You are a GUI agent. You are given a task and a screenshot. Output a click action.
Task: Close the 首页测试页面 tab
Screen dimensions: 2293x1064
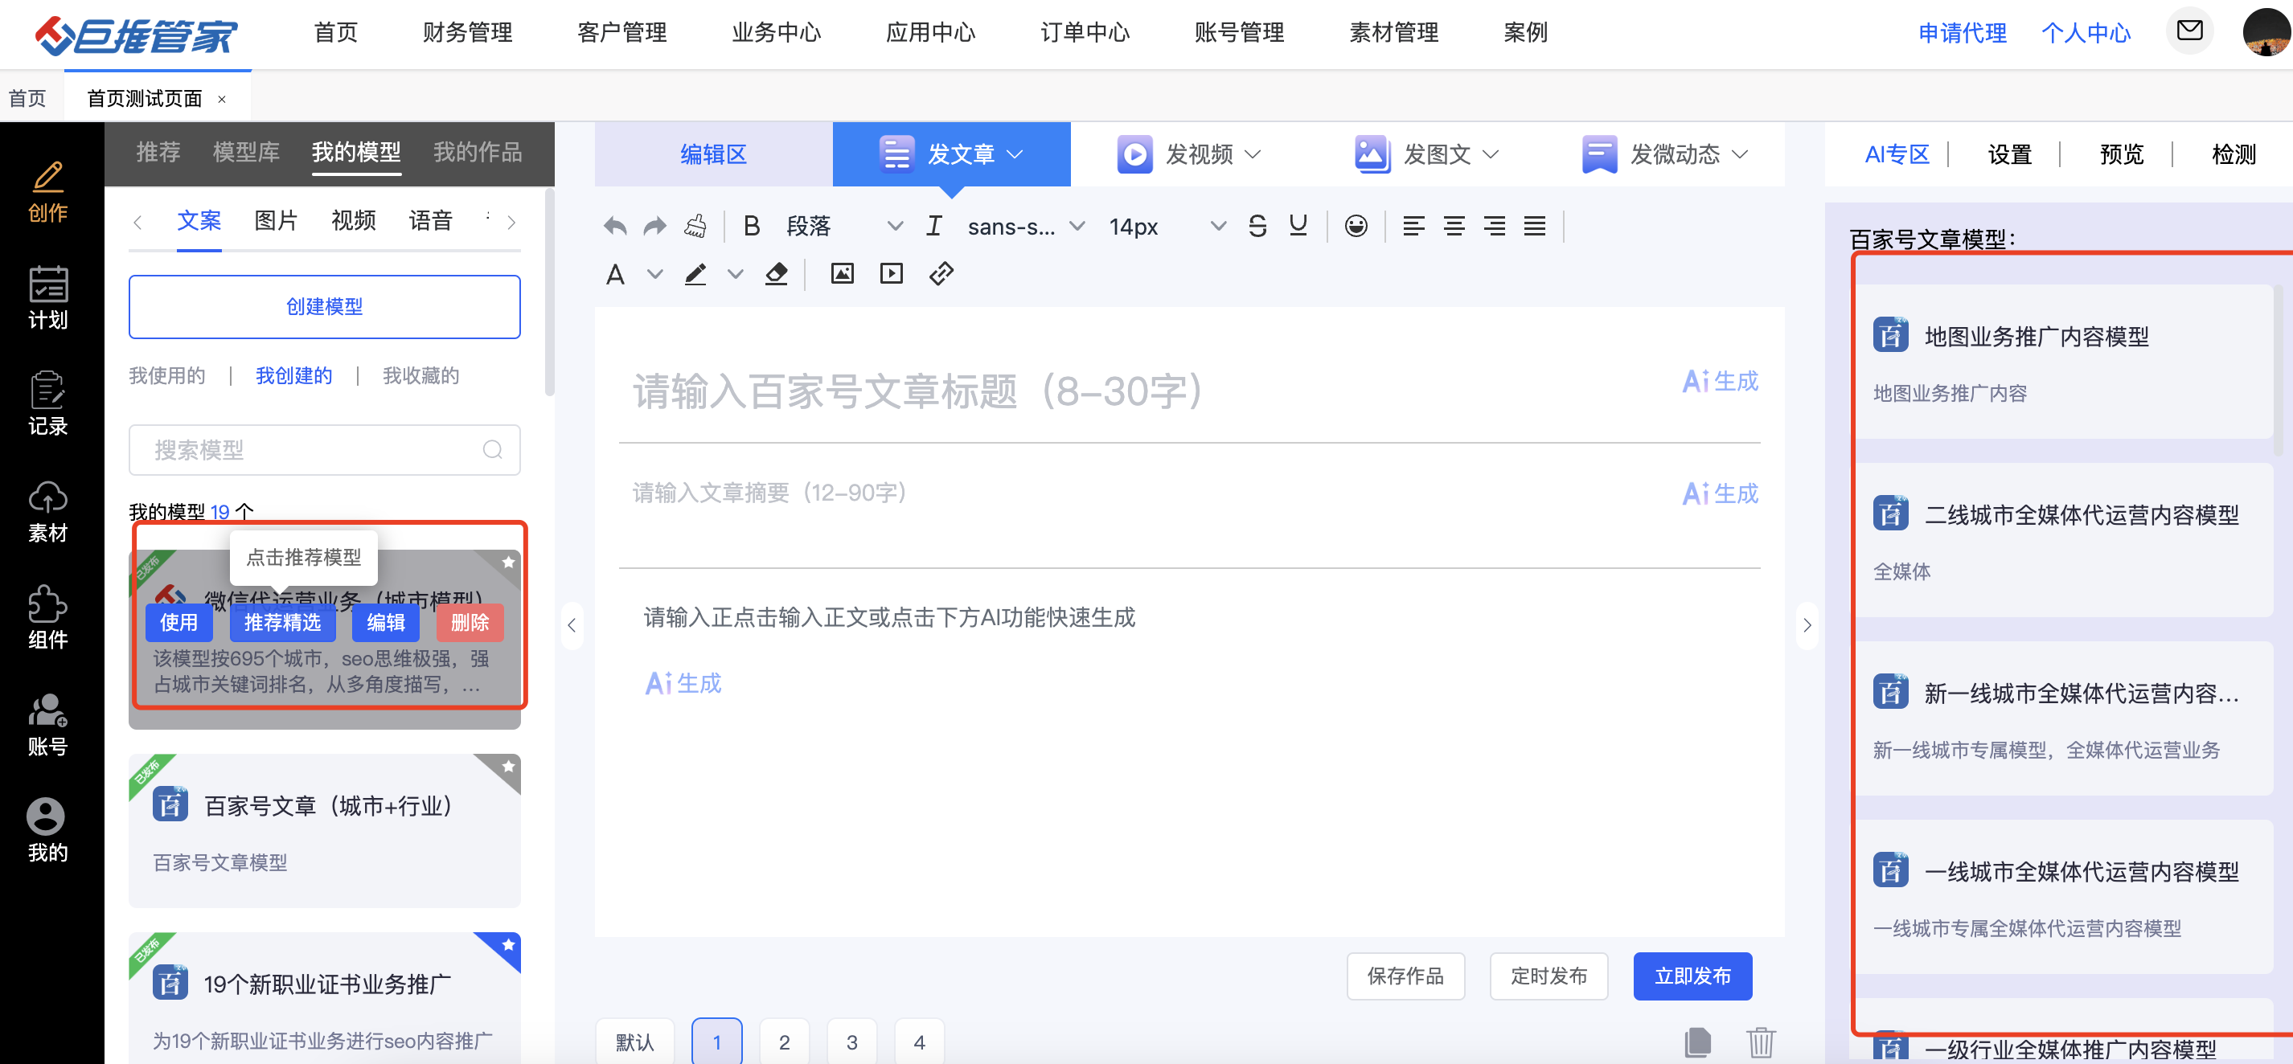click(222, 99)
